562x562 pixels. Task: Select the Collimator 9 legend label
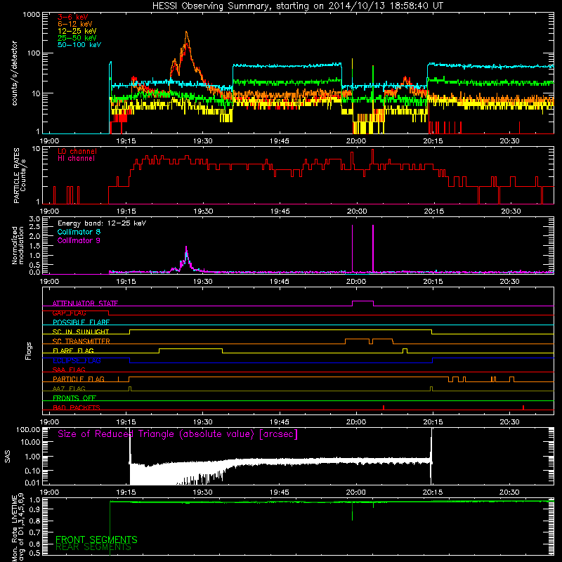(79, 240)
